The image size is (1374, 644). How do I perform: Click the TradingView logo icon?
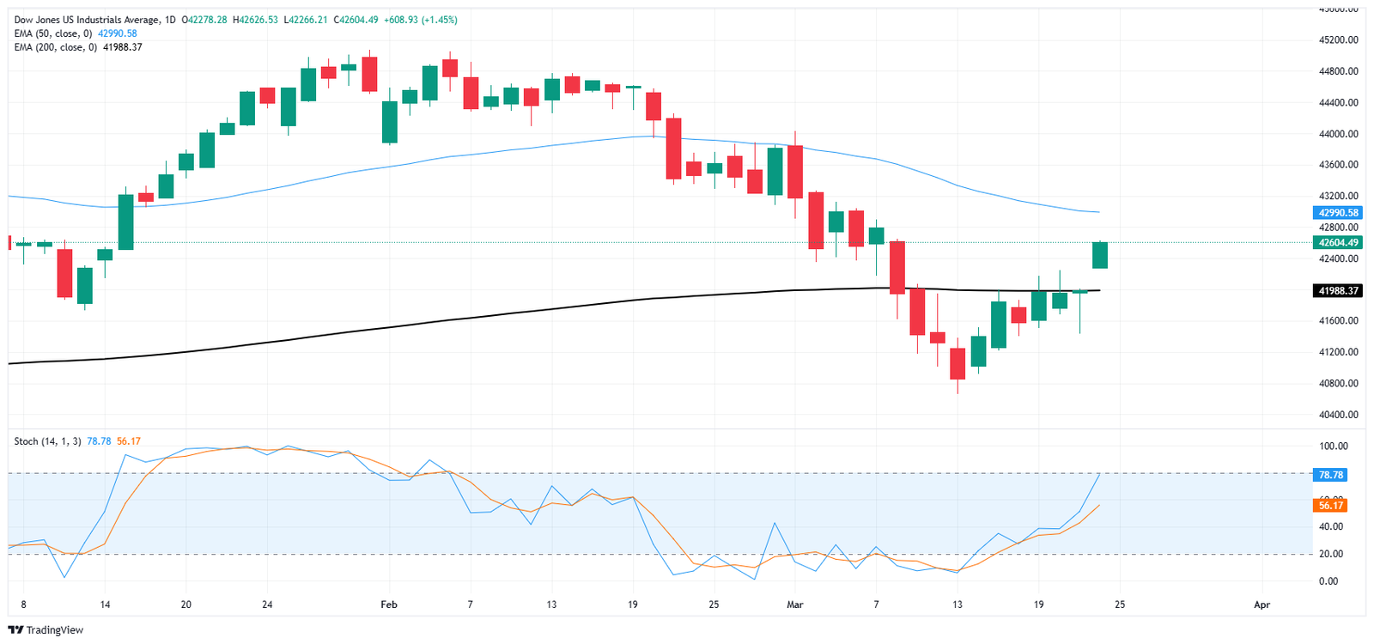(16, 630)
